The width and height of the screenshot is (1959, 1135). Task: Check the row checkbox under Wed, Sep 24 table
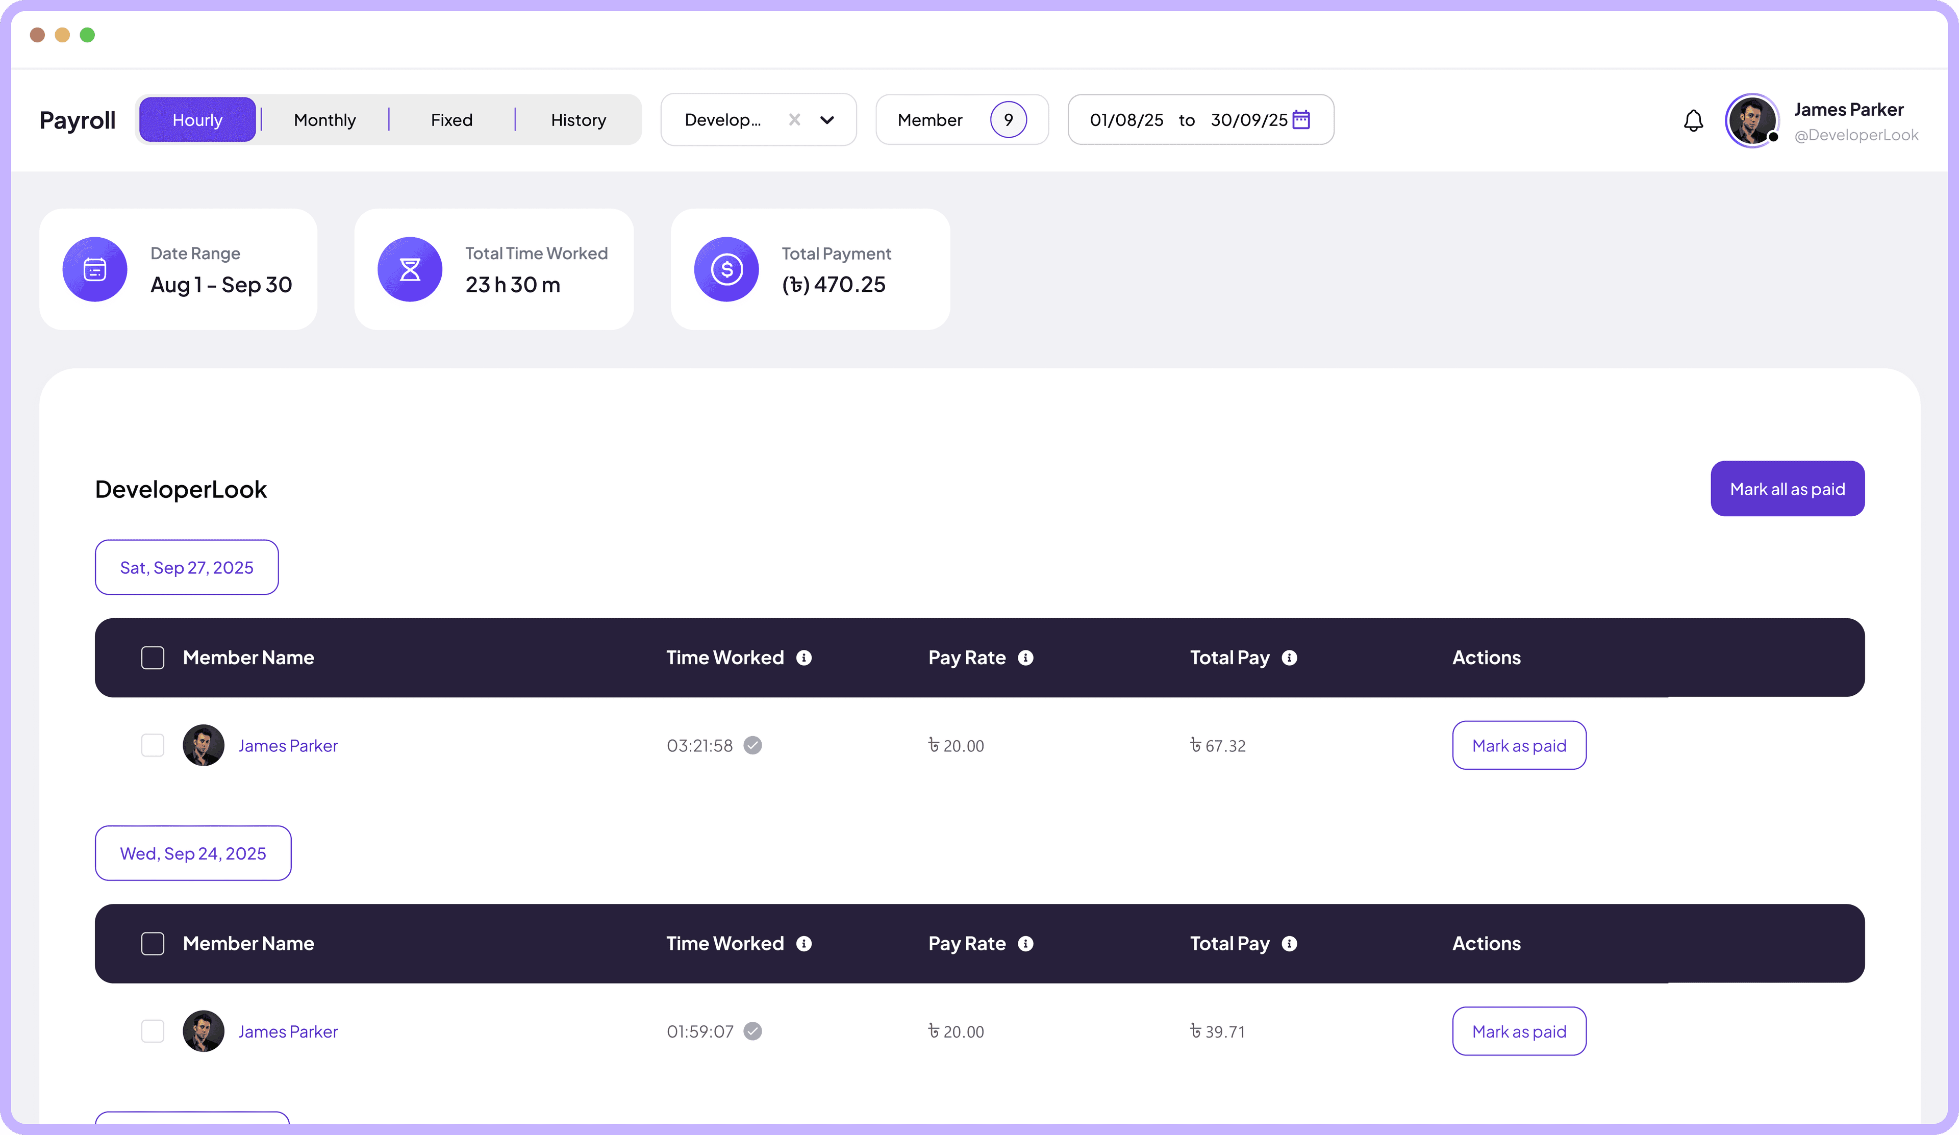pos(153,1031)
